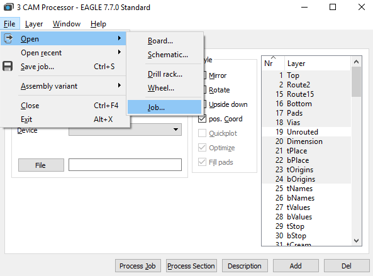Choose Schematic... in the Open submenu

click(x=164, y=55)
